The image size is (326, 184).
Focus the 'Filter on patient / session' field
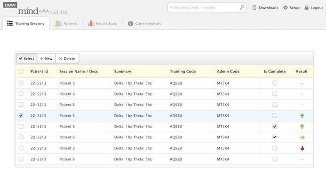207,8
